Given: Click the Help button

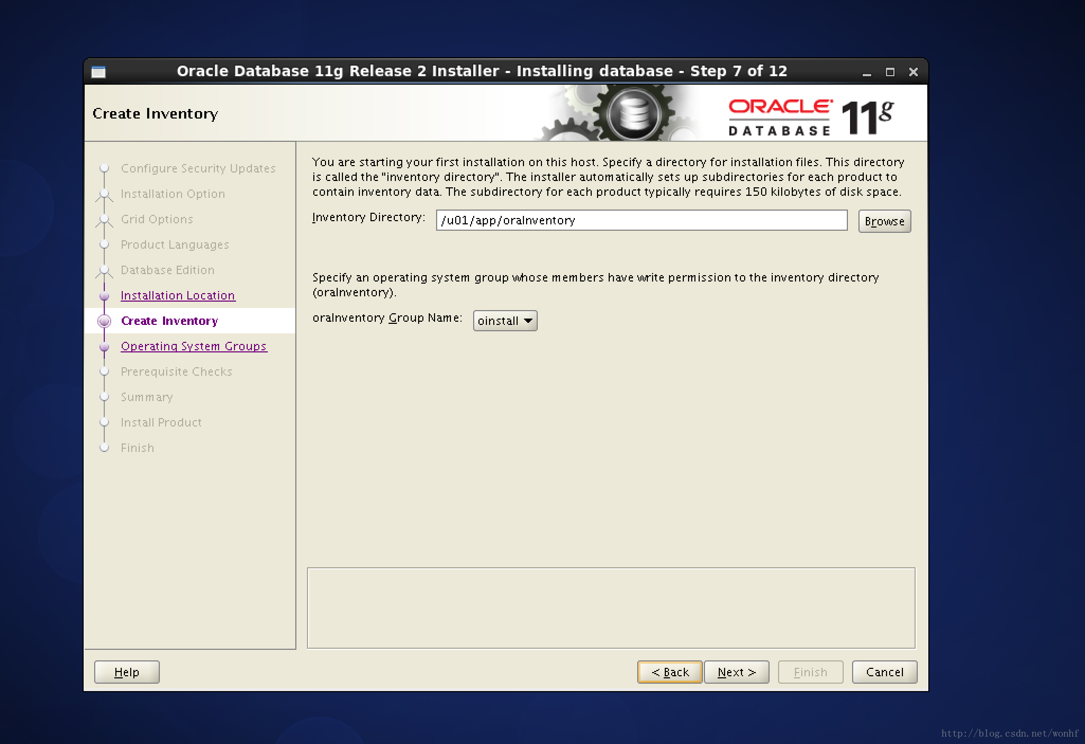Looking at the screenshot, I should [126, 672].
